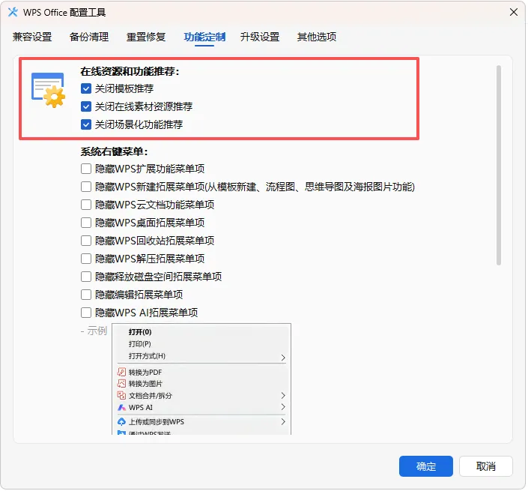Enable 隐藏WPS桌面拓展菜单项 checkbox
The width and height of the screenshot is (528, 491).
click(86, 223)
